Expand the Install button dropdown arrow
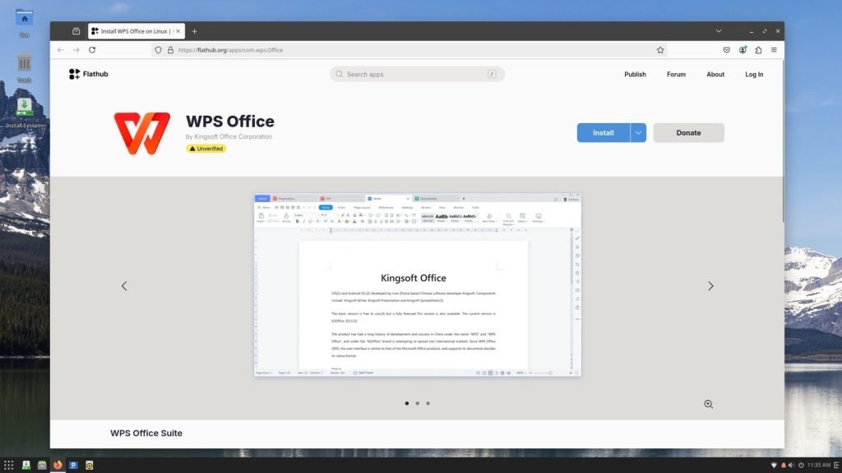The height and width of the screenshot is (473, 842). tap(638, 133)
